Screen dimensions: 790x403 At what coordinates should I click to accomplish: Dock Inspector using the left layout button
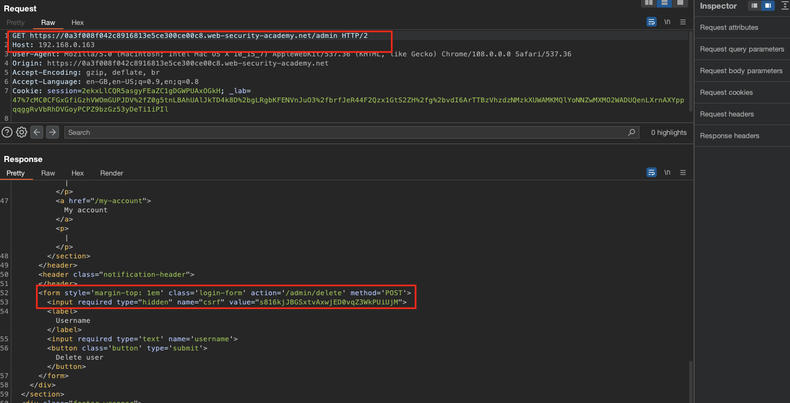[754, 6]
